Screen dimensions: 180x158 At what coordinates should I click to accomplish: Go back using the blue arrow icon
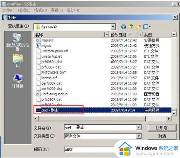pos(123,27)
